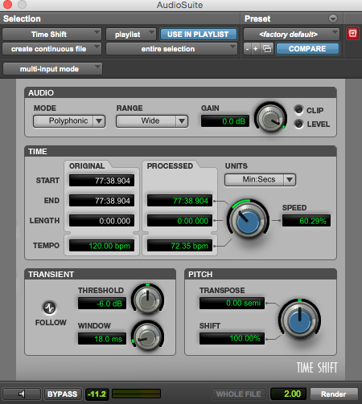Click the 100.00% shift field
Screen dimensions: 362x404
tap(232, 338)
